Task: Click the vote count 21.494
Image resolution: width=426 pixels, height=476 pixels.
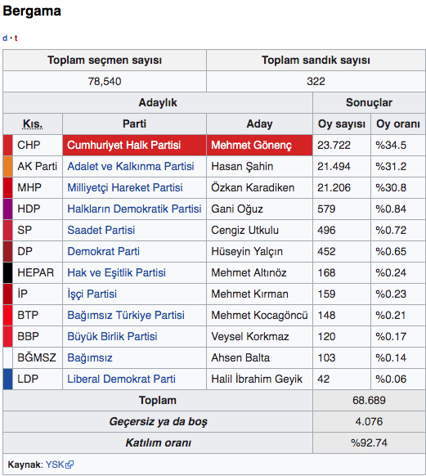Action: coord(334,166)
